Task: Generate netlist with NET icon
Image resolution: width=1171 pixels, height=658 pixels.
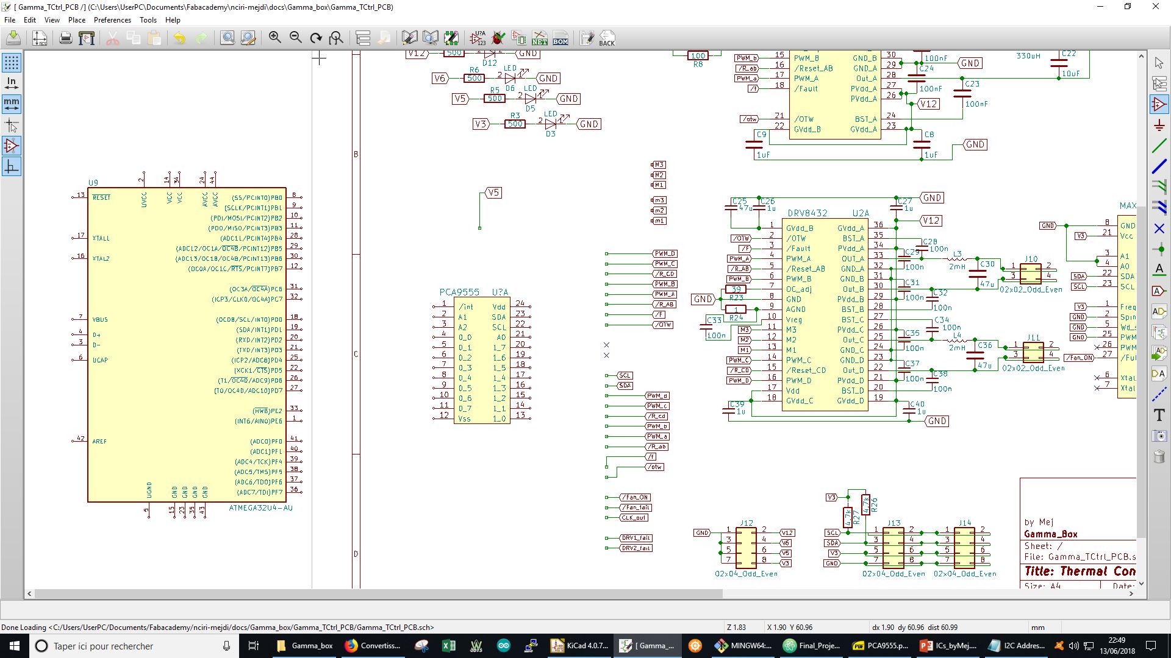Action: coord(540,38)
